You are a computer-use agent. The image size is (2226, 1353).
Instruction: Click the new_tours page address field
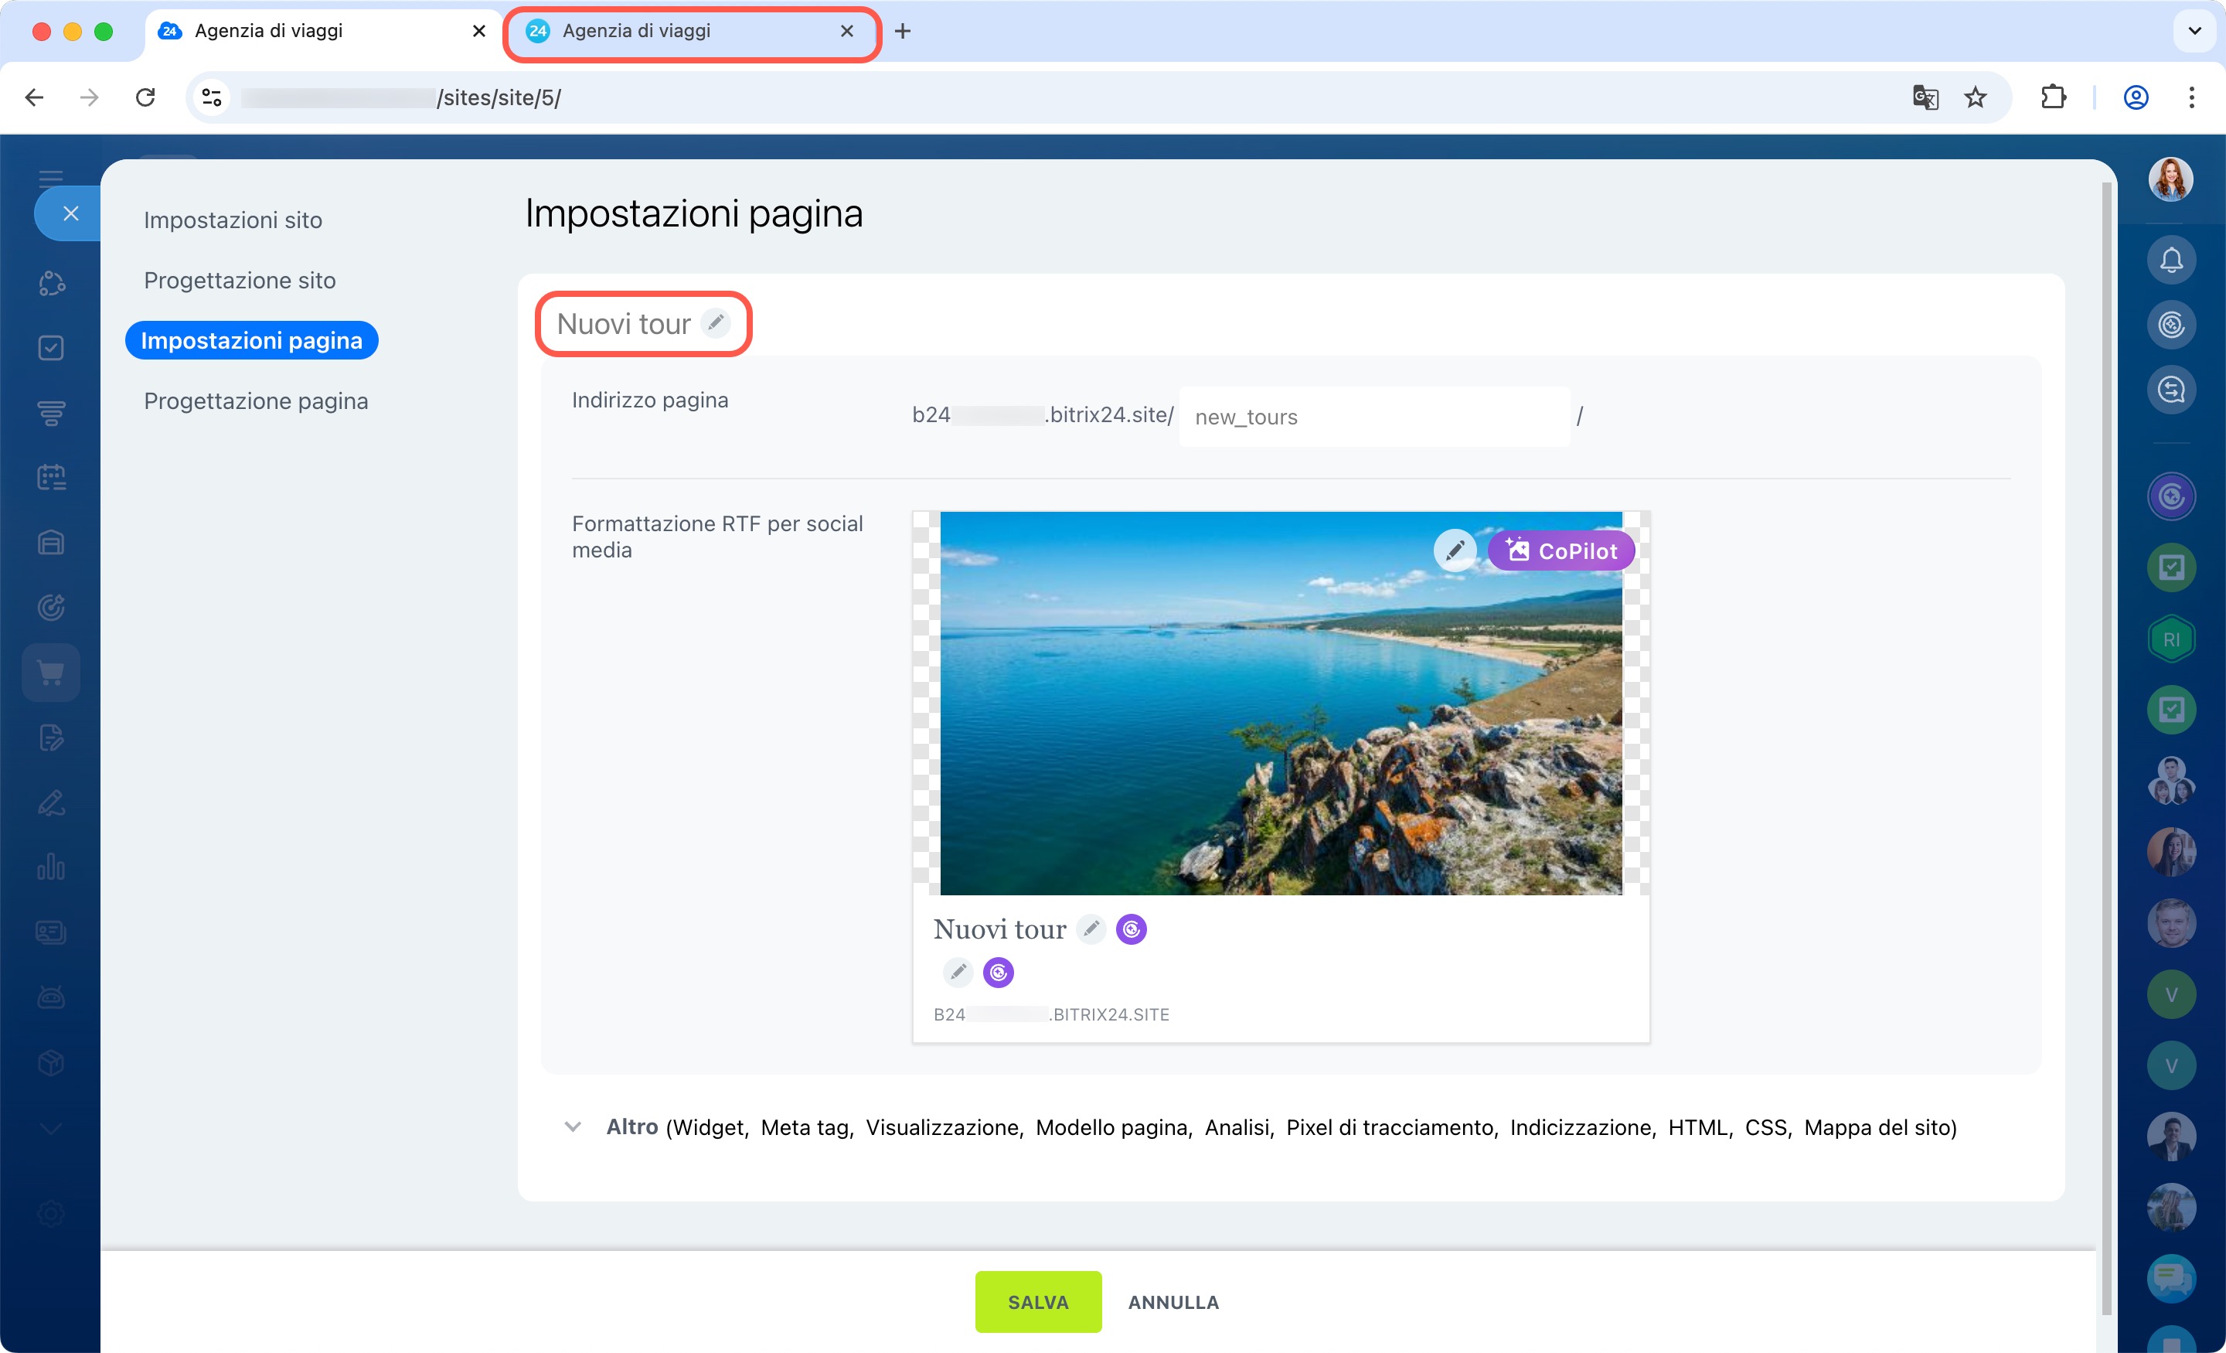[1373, 417]
